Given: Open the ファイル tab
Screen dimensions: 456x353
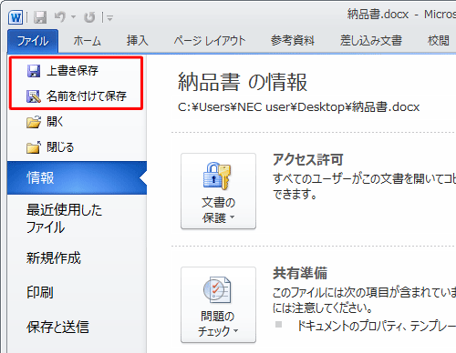Looking at the screenshot, I should pyautogui.click(x=33, y=41).
